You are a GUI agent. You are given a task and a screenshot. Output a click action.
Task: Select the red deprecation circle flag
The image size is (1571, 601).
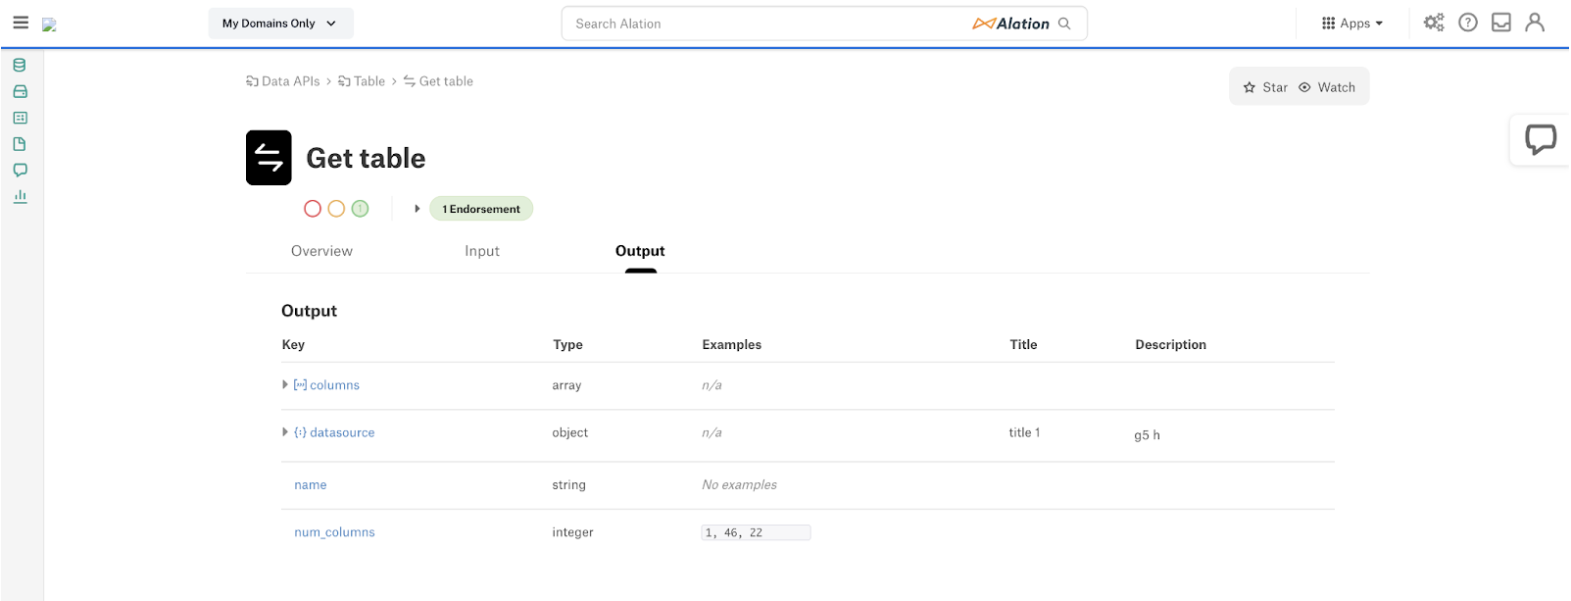(313, 209)
